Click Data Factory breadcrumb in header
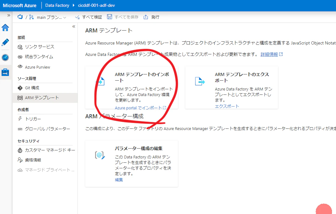The height and width of the screenshot is (214, 336). point(57,5)
